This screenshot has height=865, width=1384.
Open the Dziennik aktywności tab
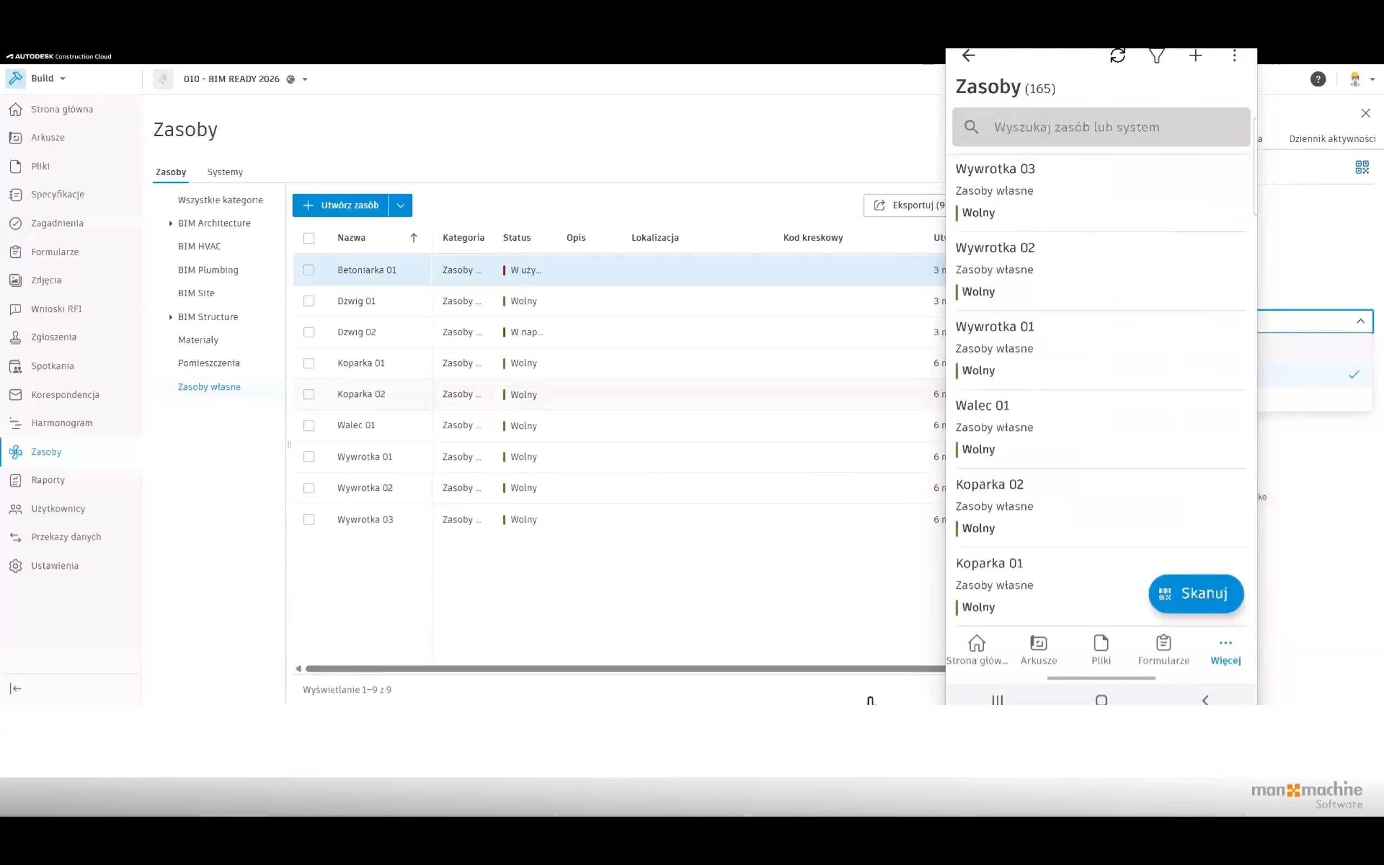click(1332, 138)
